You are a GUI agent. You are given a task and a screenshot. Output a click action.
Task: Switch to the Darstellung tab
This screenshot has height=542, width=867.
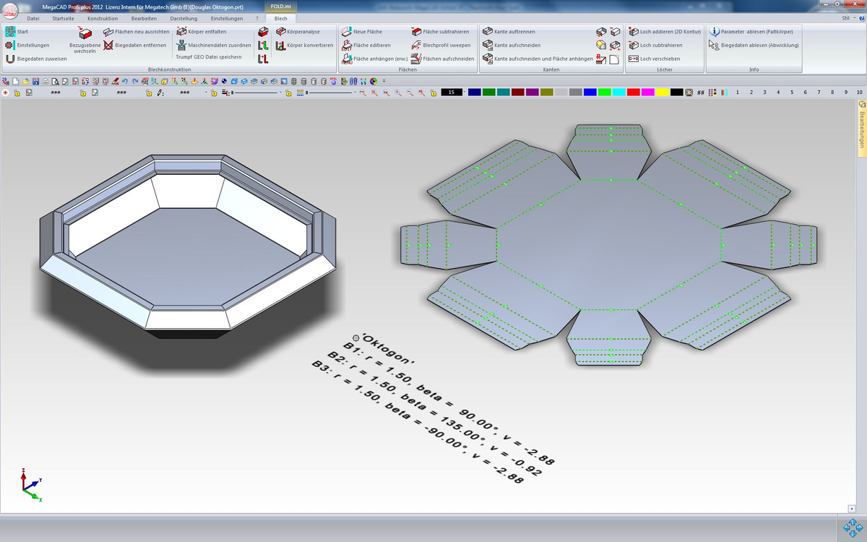point(184,18)
